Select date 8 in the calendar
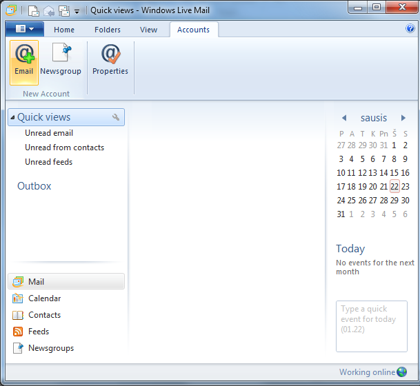Image resolution: width=420 pixels, height=386 pixels. [x=394, y=159]
